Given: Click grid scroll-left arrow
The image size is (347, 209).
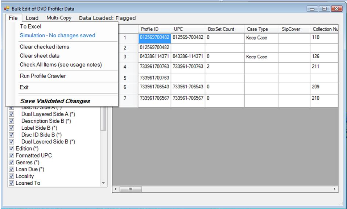Looking at the screenshot, I should (116, 189).
